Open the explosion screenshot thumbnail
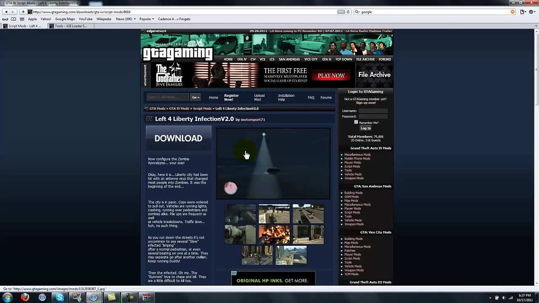Screen dimensions: 539x303 [x=274, y=234]
